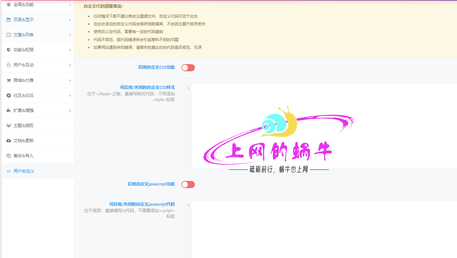457x258 pixels.
Task: Click the fox icon beside 主题&授权
Action: 9,125
